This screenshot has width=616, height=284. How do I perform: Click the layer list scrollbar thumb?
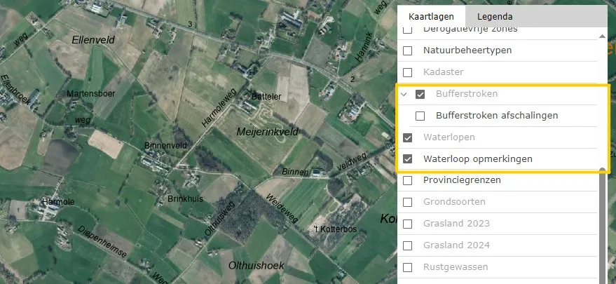pos(602,226)
